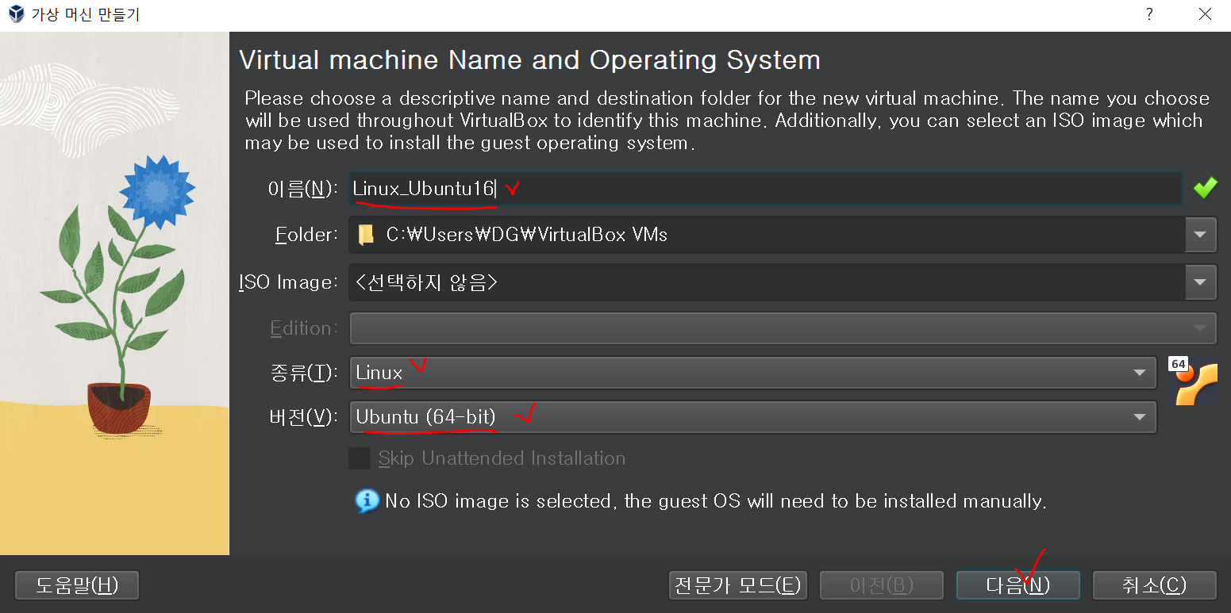The width and height of the screenshot is (1231, 613).
Task: Click the VirtualBox icon in the title bar
Action: (15, 14)
